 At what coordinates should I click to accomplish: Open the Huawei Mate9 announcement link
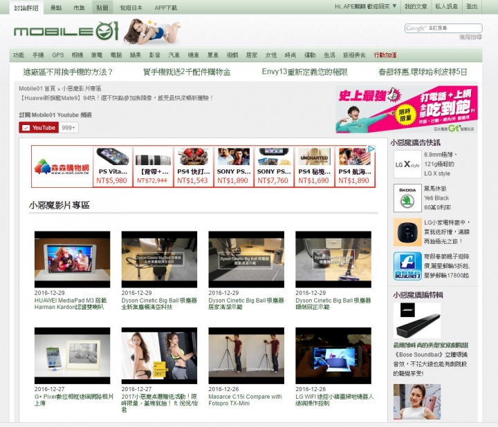[x=116, y=98]
